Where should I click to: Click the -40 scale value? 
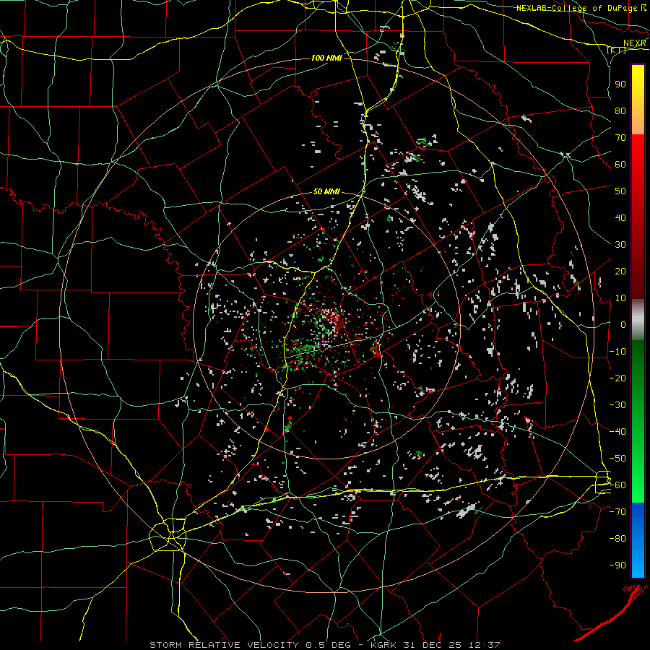[x=617, y=432]
